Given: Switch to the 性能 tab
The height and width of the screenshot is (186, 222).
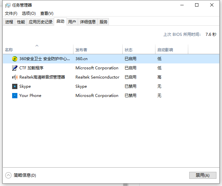Looking at the screenshot, I should [x=21, y=22].
